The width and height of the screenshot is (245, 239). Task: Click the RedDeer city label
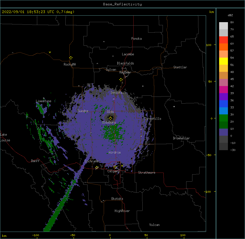point(125,72)
